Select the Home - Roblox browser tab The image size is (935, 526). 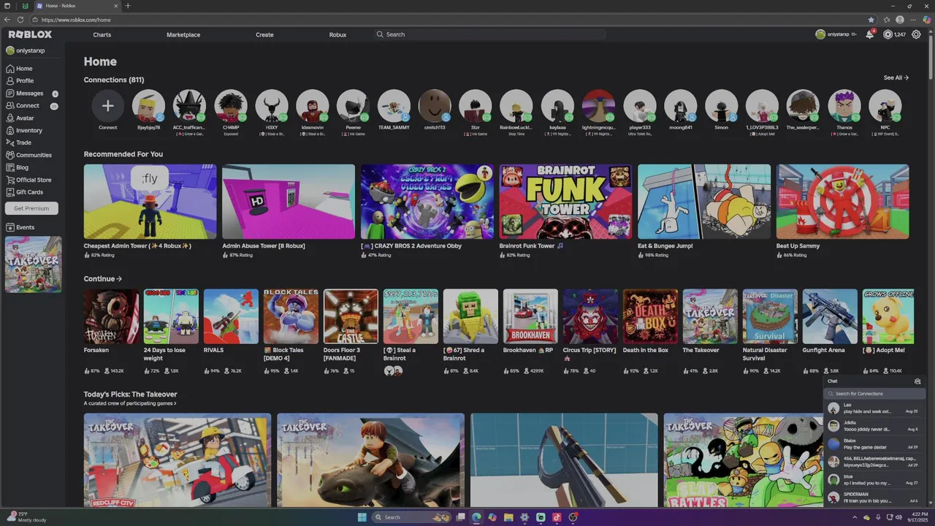(77, 6)
